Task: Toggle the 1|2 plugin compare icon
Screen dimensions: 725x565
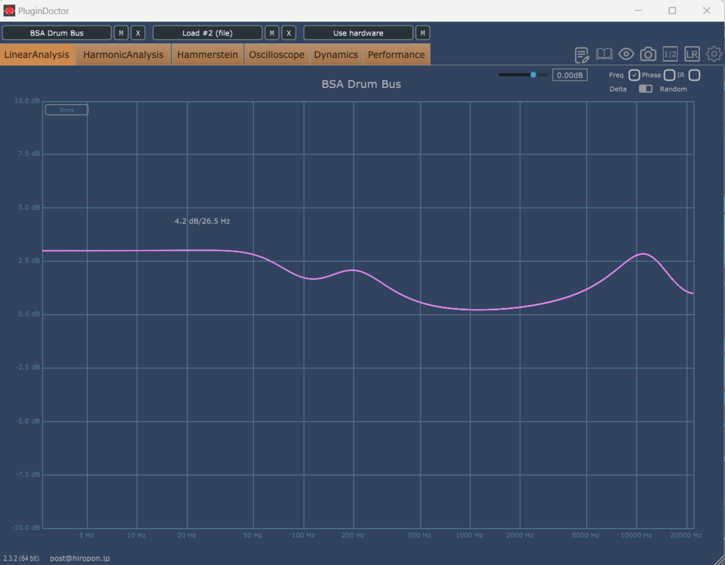Action: tap(670, 54)
